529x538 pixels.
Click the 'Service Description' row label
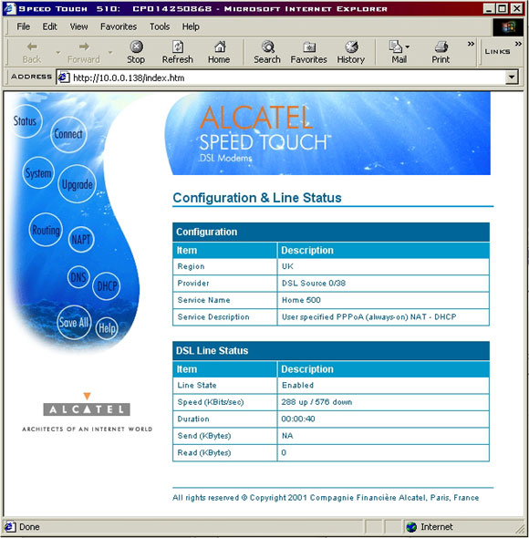coord(213,316)
